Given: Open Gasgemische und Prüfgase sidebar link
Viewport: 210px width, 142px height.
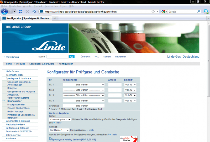Looking at the screenshot, I should [21, 92].
